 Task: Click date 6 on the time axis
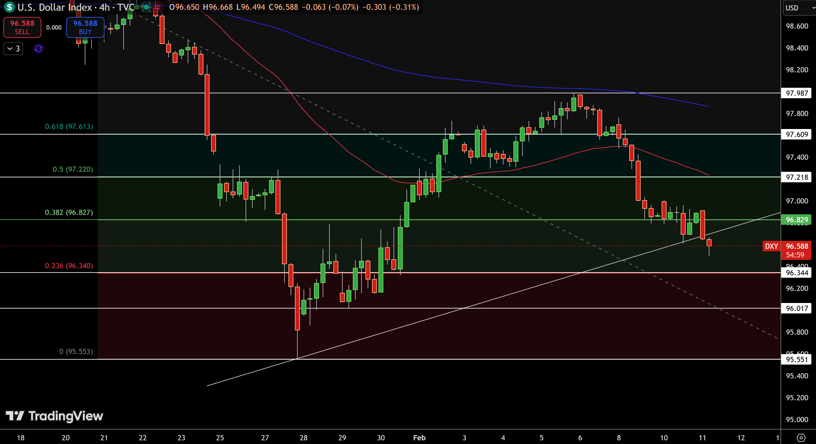coord(580,438)
